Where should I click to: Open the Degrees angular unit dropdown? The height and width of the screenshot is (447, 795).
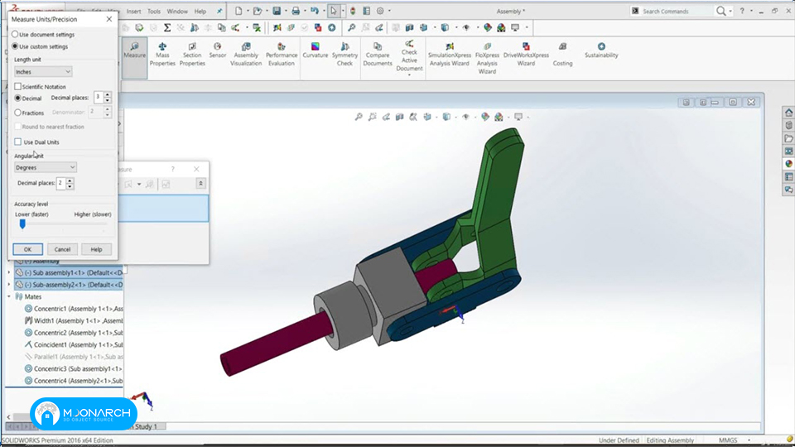point(45,167)
